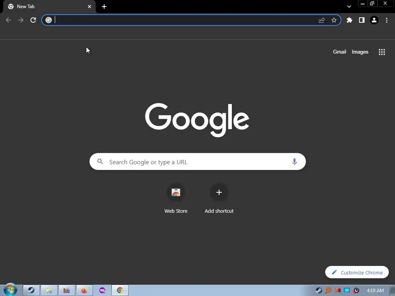Viewport: 395px width, 296px height.
Task: Open Firefox from the taskbar
Action: [x=84, y=291]
